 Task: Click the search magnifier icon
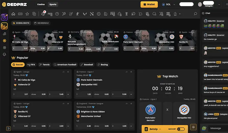[x=195, y=14]
